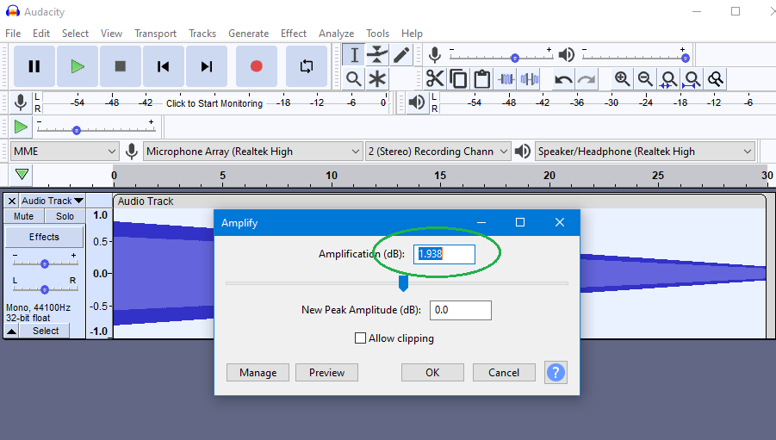Open the Analyze menu

click(x=337, y=34)
